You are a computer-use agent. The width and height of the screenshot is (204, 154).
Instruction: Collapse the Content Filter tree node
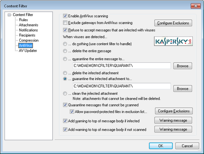coord(9,15)
